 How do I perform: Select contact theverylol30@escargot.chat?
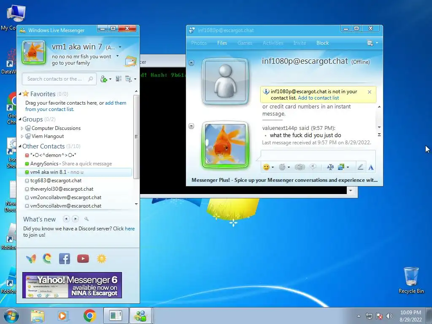74,189
